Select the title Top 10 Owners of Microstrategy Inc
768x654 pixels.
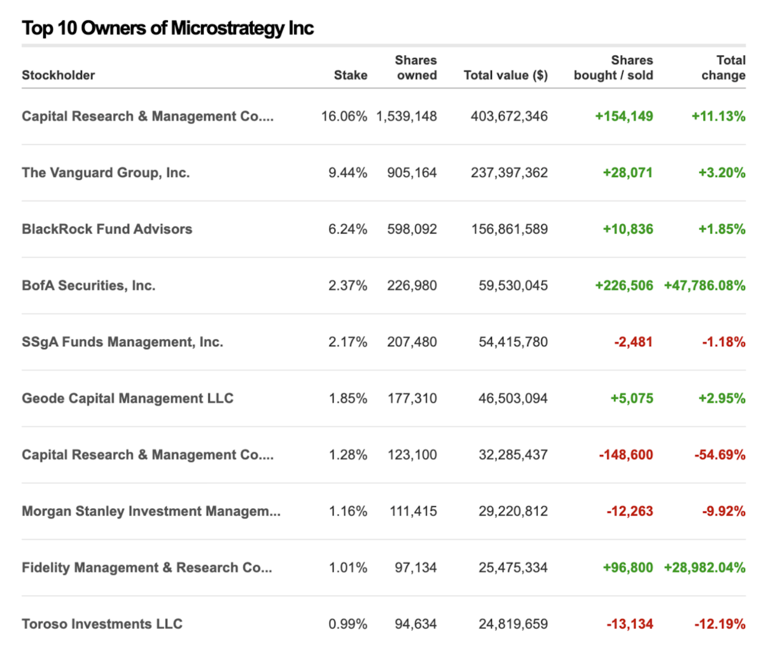pos(167,28)
